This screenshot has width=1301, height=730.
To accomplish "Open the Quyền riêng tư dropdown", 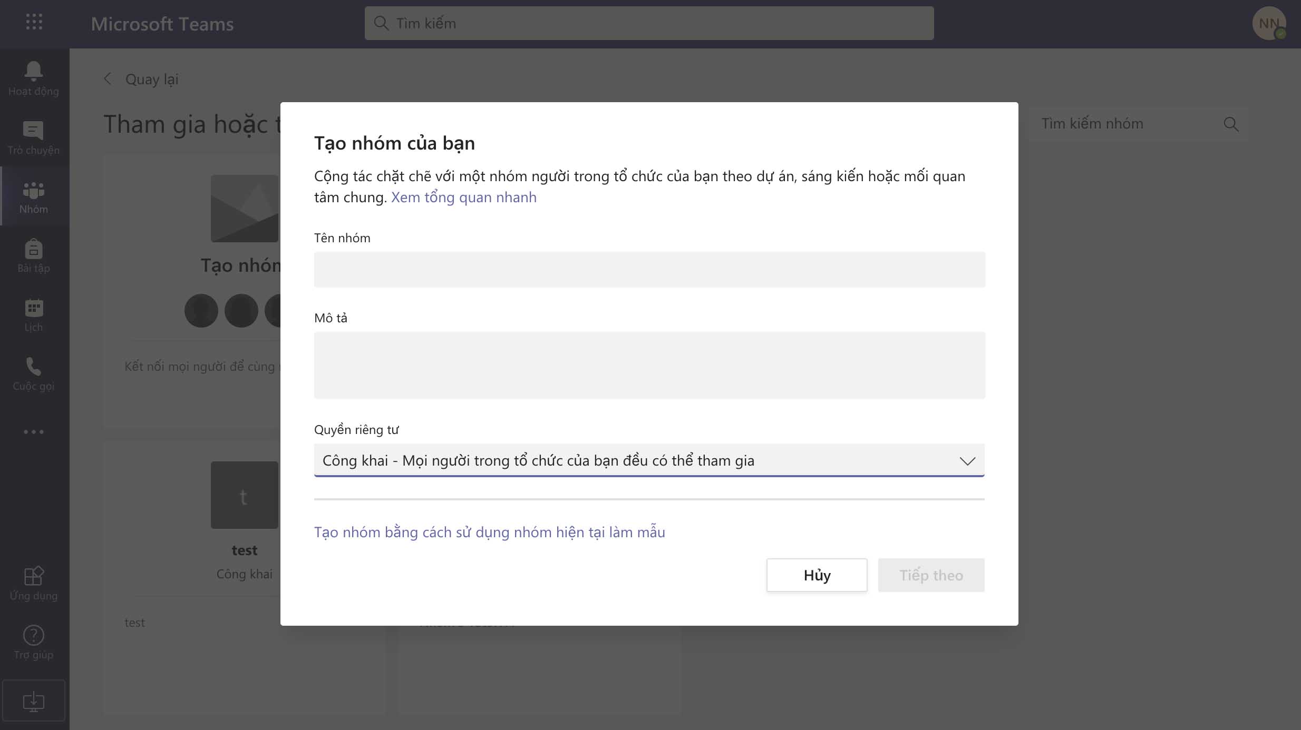I will point(649,460).
